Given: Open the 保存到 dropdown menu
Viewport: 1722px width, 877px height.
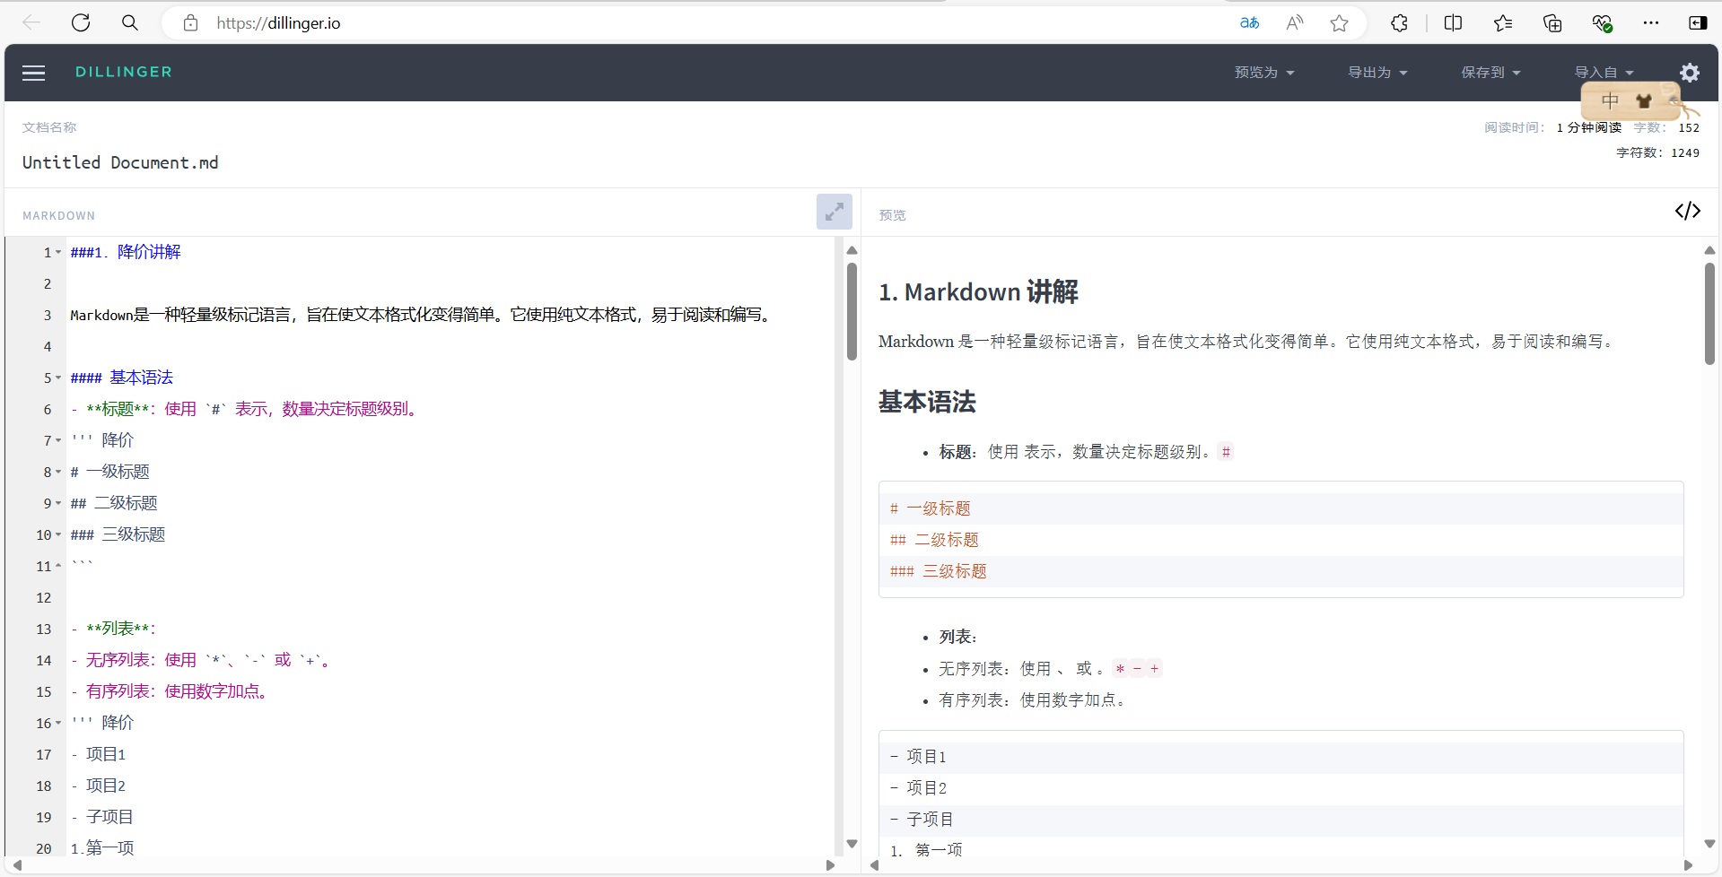Looking at the screenshot, I should (x=1490, y=73).
